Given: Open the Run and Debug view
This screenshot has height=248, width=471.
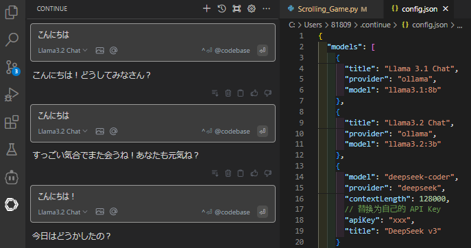Looking at the screenshot, I should (12, 95).
